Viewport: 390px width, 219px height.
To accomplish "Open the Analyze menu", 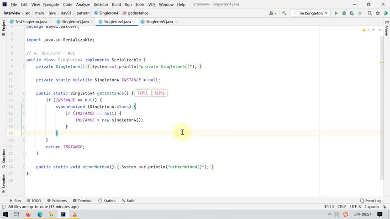I will coord(83,5).
